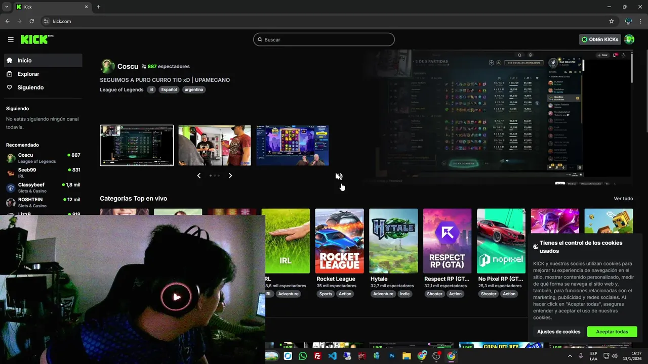
Task: Open Photoshop from the taskbar
Action: coord(392,356)
